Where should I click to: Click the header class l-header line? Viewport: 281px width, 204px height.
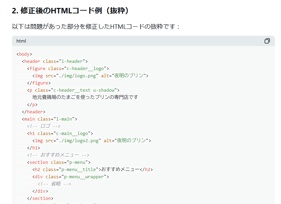(55, 61)
